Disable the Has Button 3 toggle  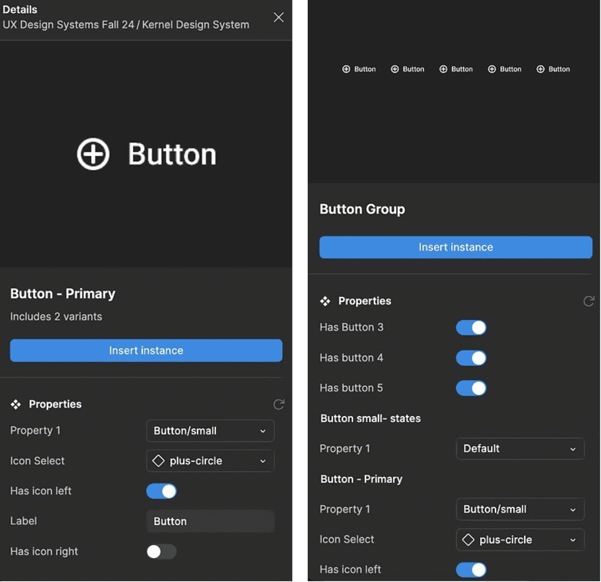coord(471,327)
